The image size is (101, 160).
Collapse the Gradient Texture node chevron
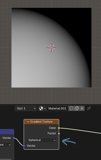click(28, 122)
